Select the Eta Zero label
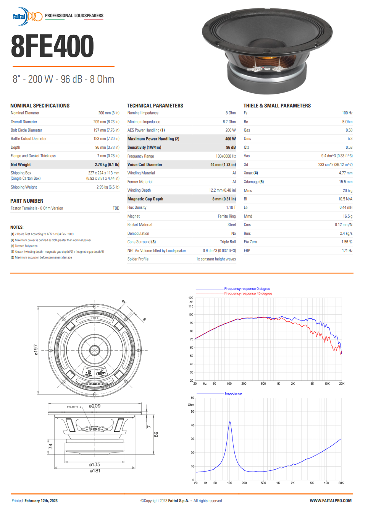 point(250,242)
